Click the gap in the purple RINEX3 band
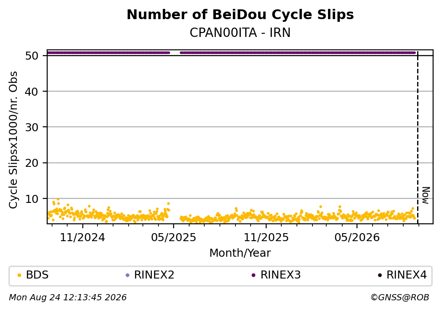This screenshot has width=442, height=311. point(175,53)
